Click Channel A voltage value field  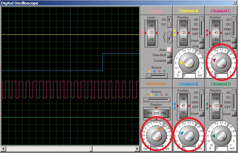[189, 75]
